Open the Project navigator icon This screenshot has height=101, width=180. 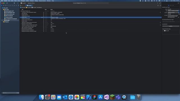2,5
